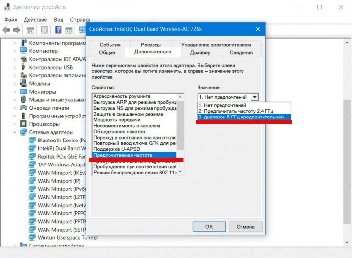Open the Вид menu
This screenshot has width=352, height=258.
tap(58, 20)
